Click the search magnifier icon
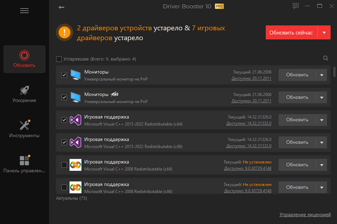The image size is (337, 224). (325, 58)
